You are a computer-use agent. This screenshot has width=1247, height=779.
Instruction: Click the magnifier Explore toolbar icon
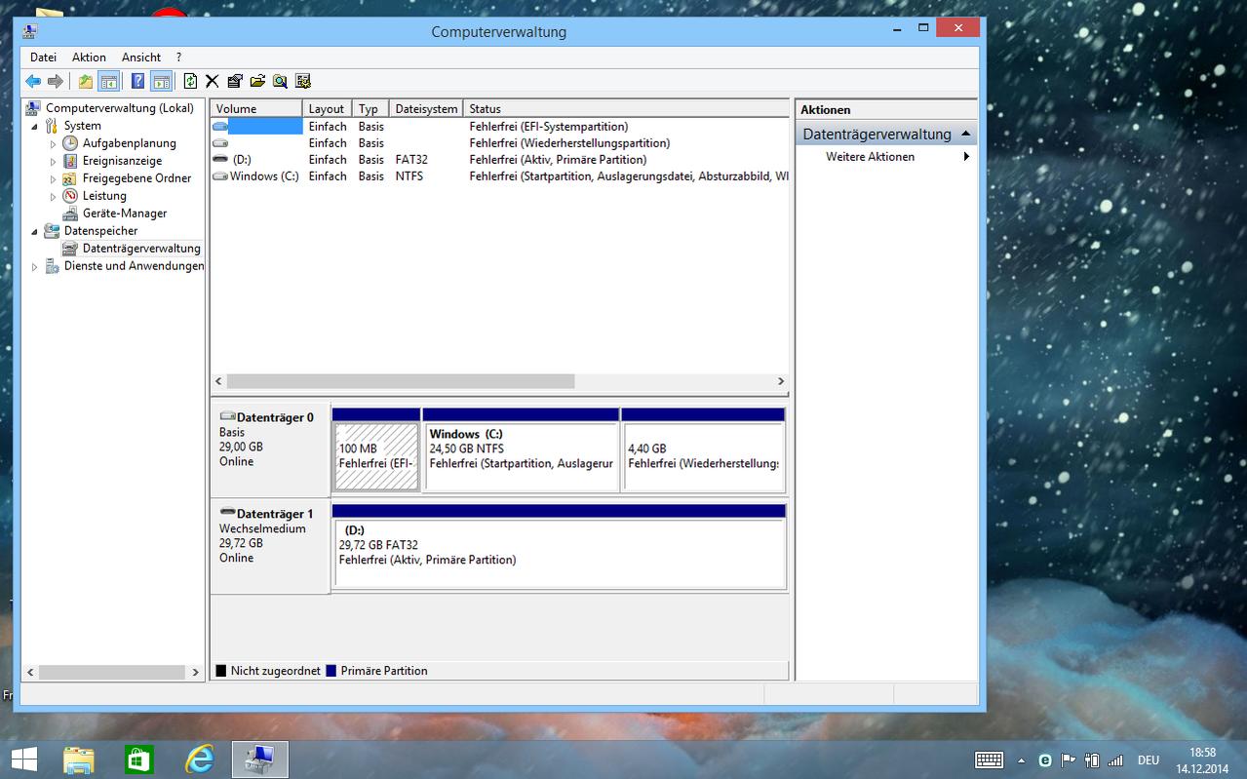(280, 82)
